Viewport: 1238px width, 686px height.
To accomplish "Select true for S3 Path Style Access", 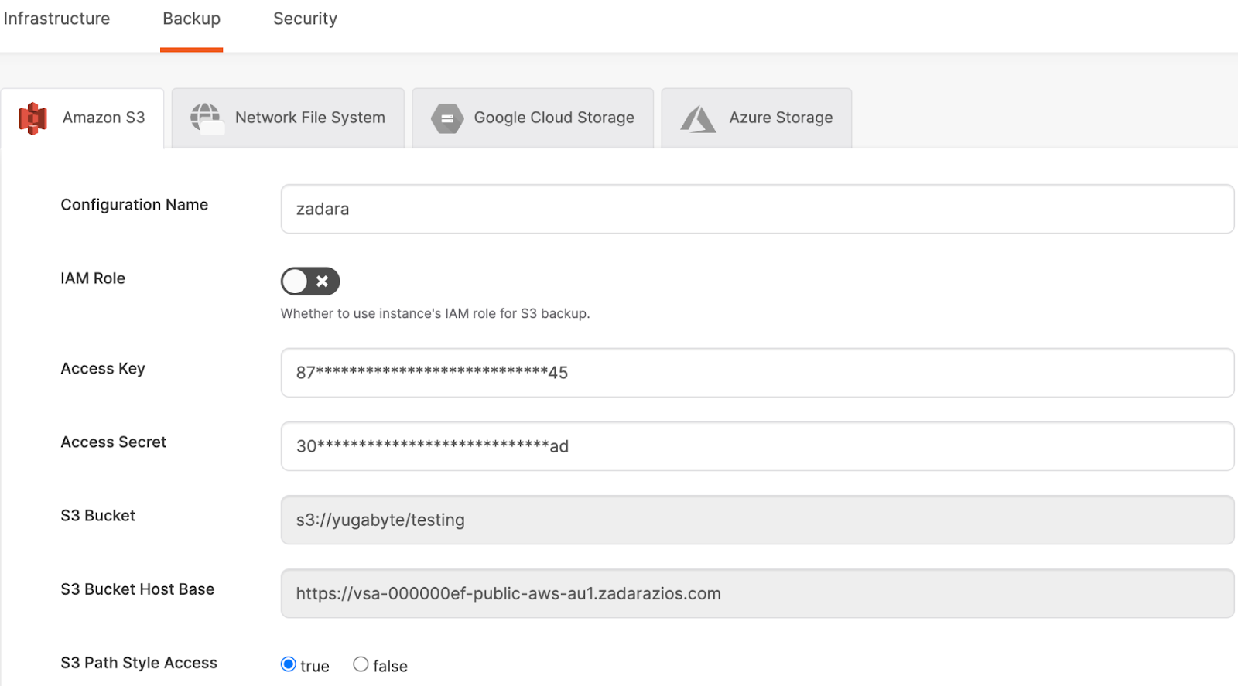I will pyautogui.click(x=289, y=664).
